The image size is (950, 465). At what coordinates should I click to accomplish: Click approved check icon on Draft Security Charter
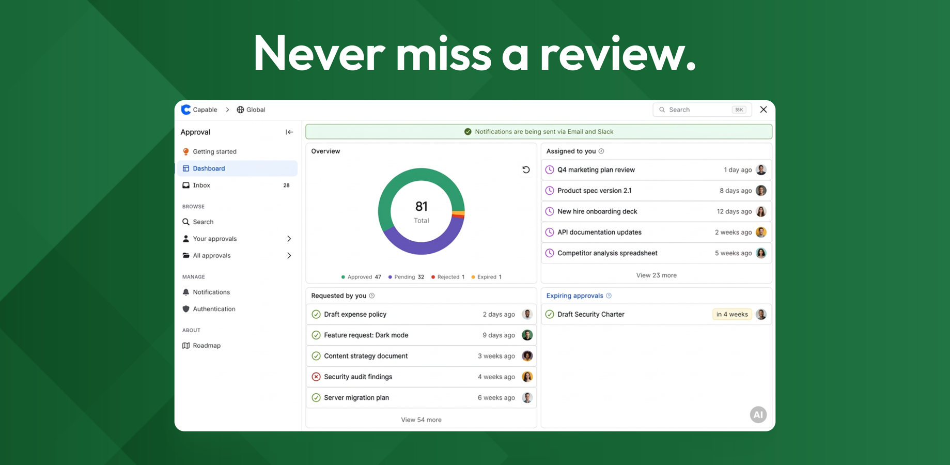(550, 314)
